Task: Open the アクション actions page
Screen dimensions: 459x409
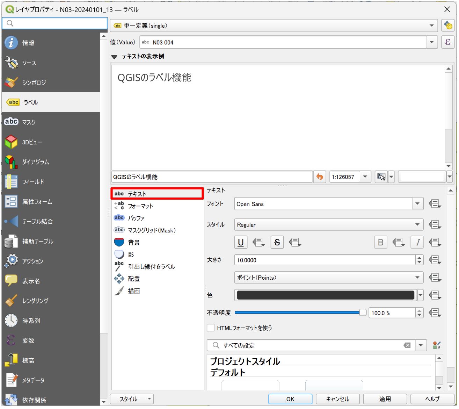Action: click(51, 261)
